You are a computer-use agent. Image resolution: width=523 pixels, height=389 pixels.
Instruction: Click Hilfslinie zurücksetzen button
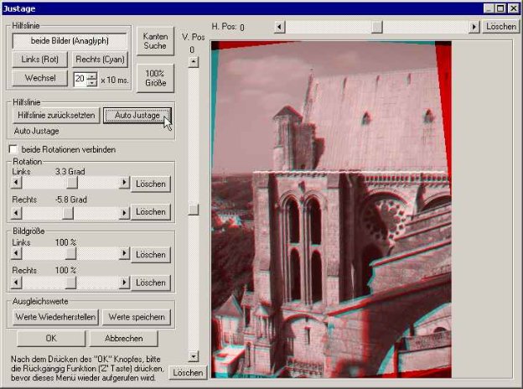[x=57, y=115]
